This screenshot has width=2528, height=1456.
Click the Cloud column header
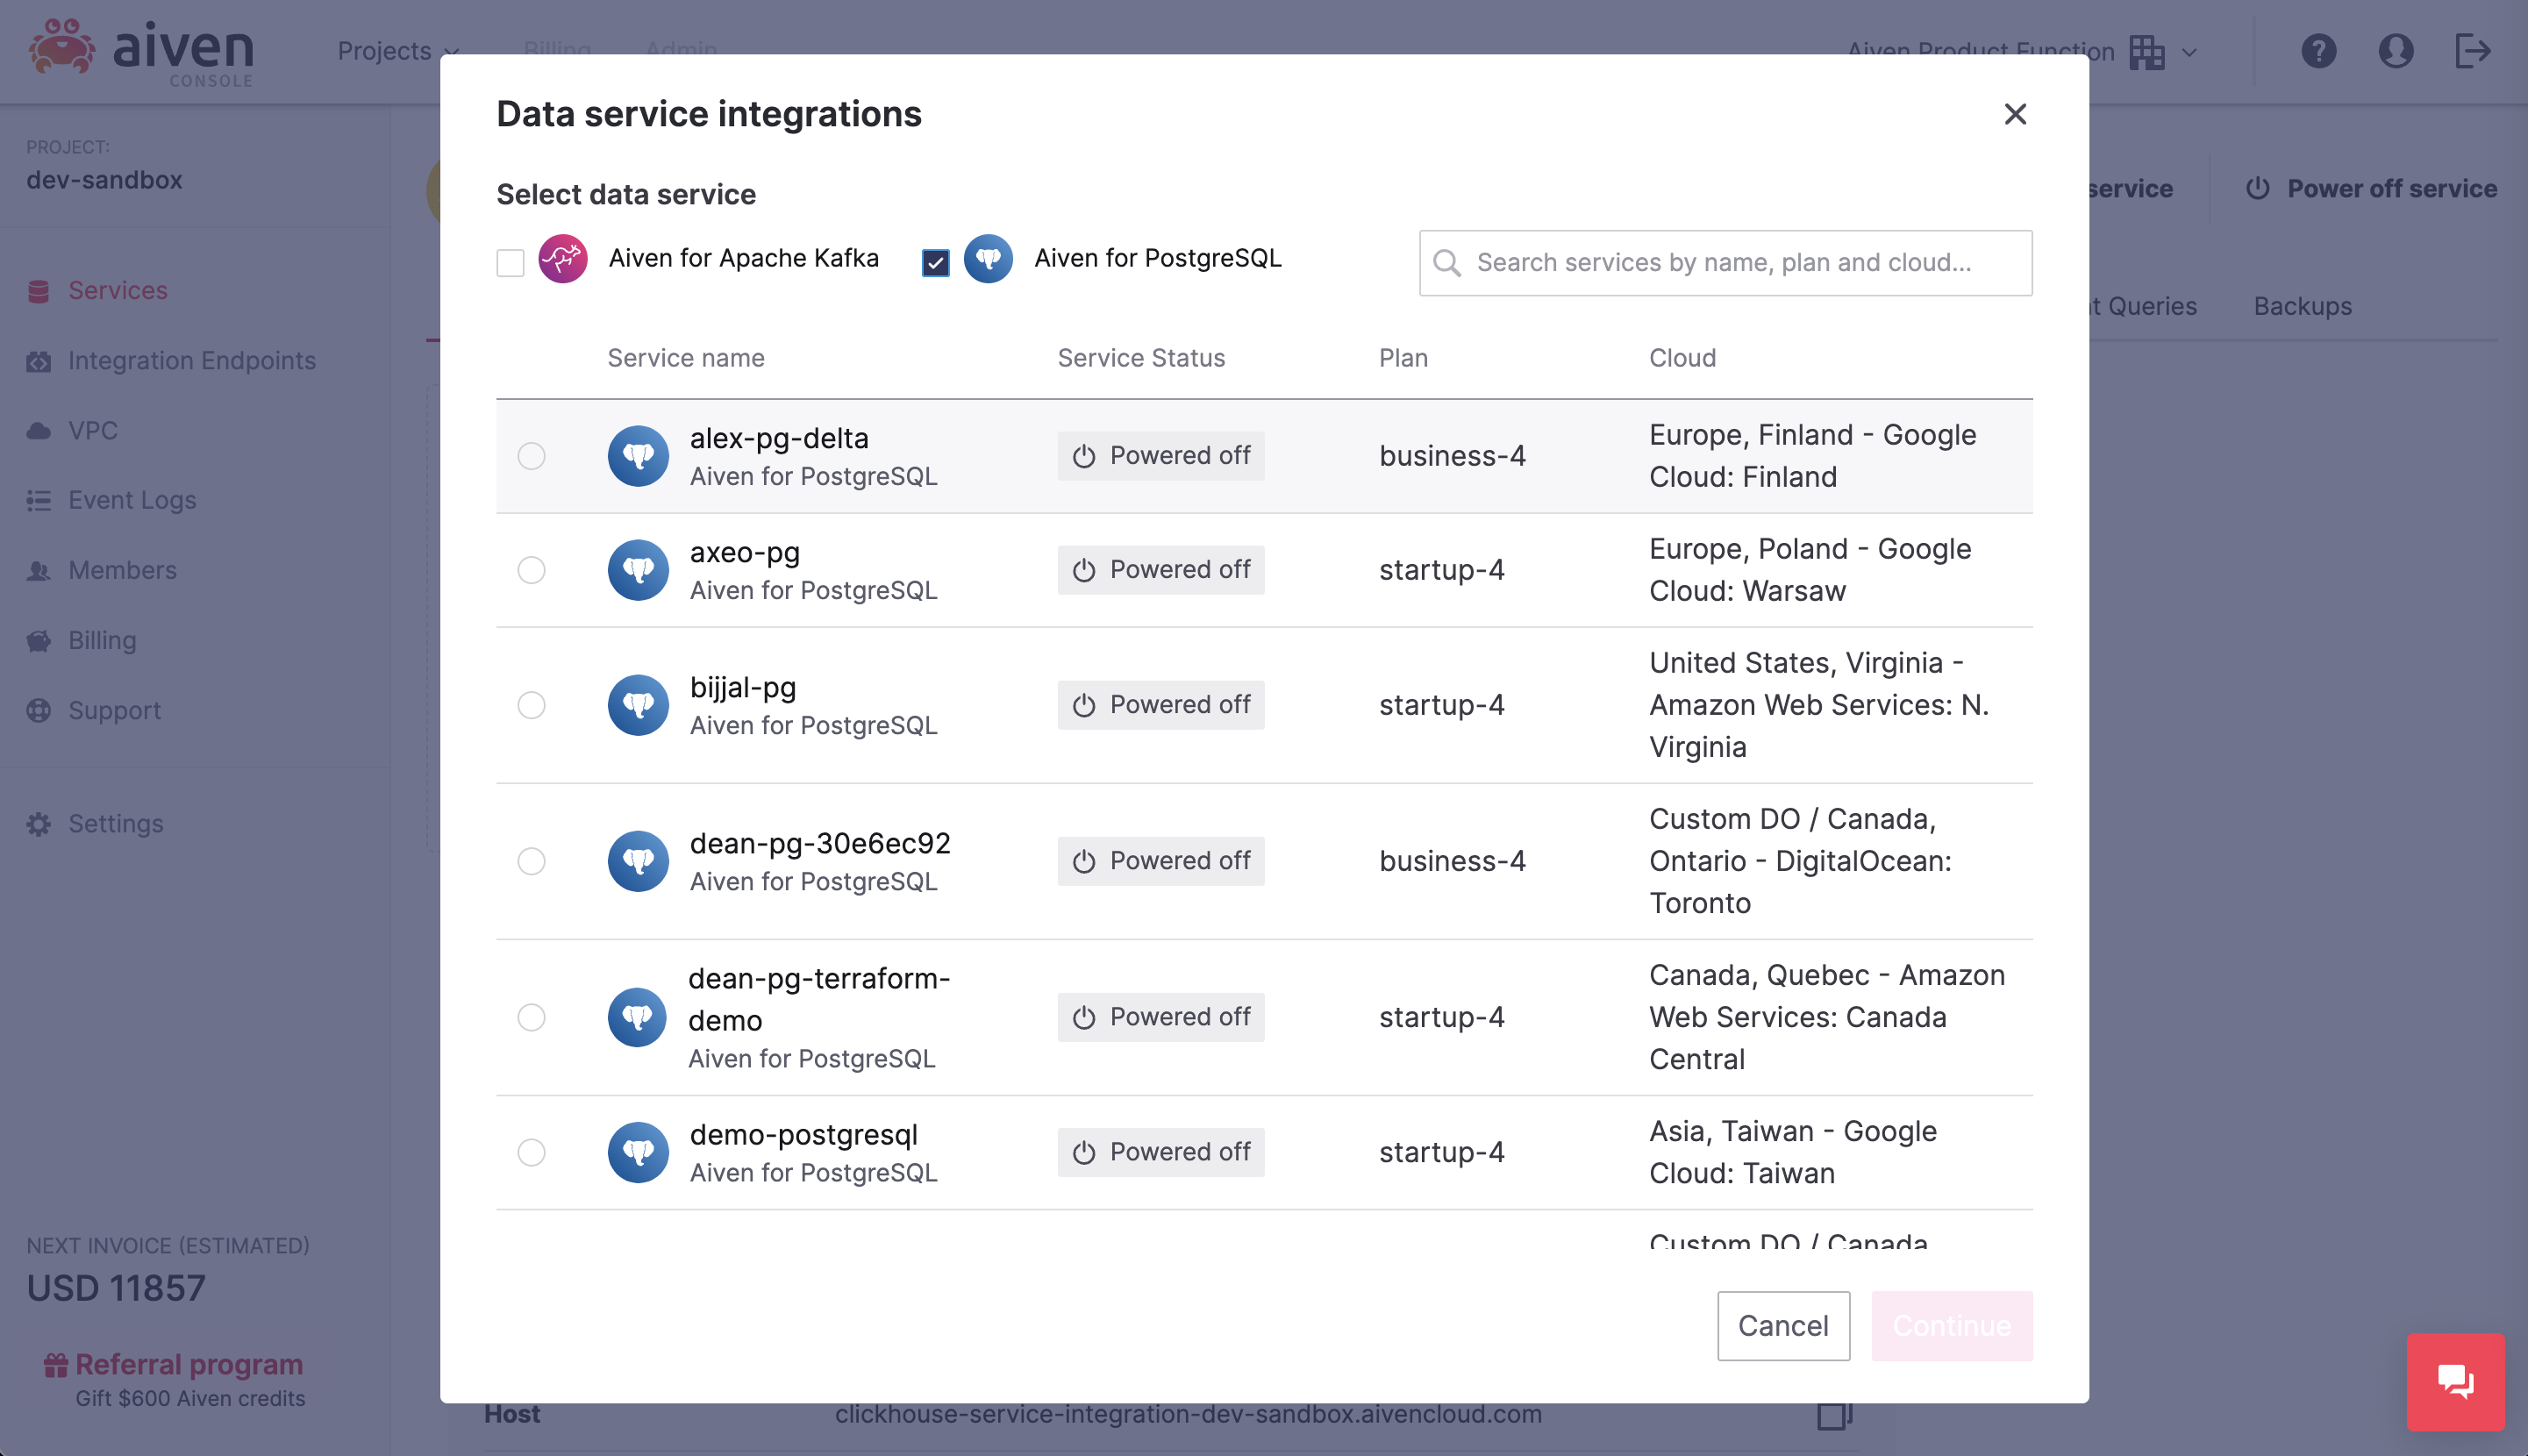click(x=1682, y=358)
